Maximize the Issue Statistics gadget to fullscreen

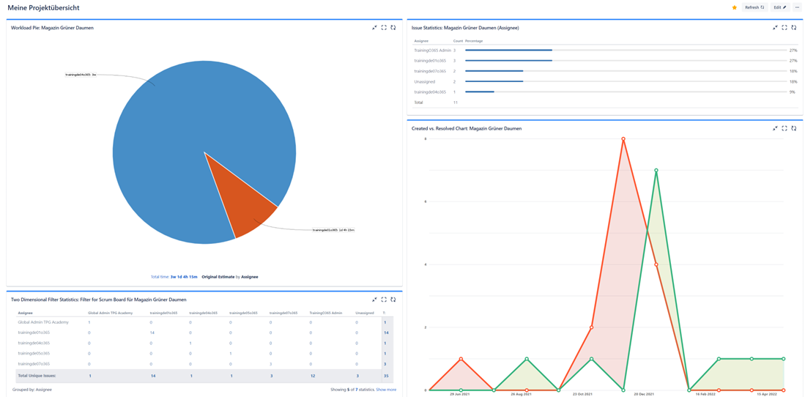click(x=784, y=28)
